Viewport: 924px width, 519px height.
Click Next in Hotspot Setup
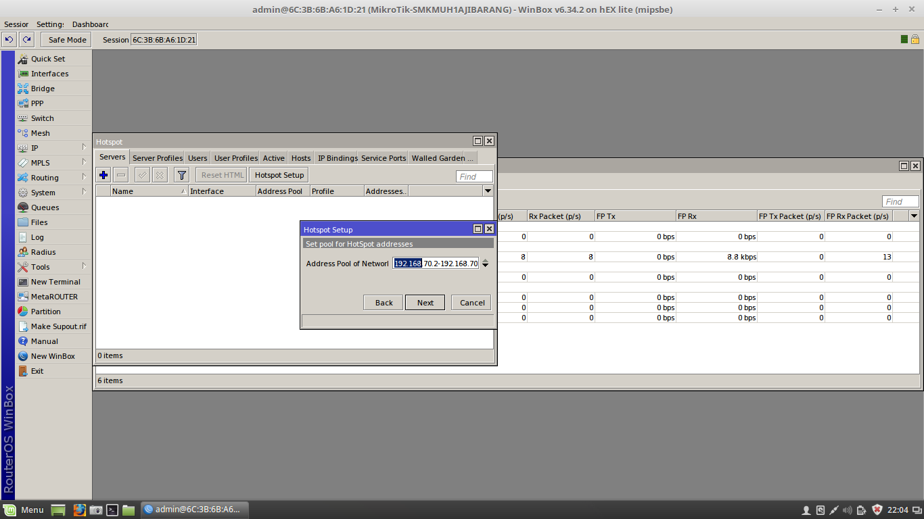tap(425, 303)
